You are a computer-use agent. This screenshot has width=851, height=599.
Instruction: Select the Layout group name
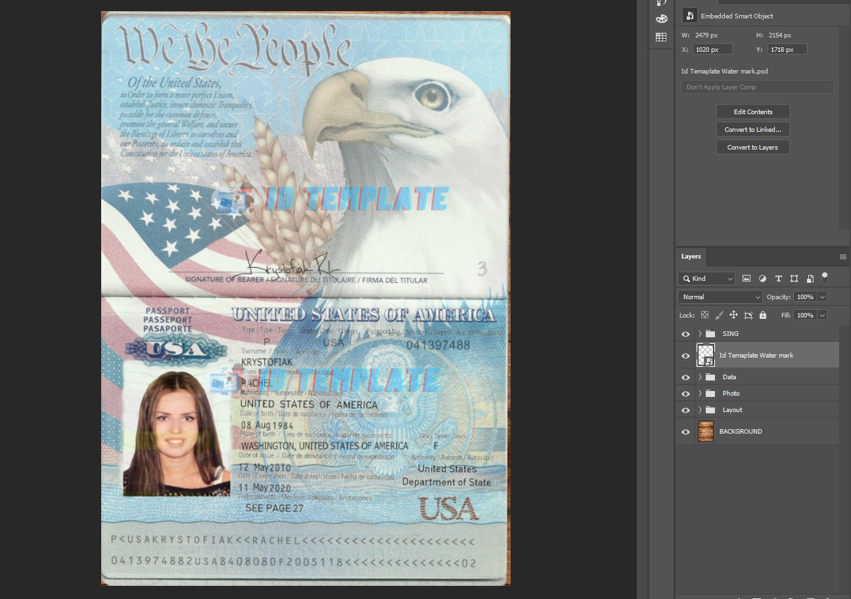(732, 410)
